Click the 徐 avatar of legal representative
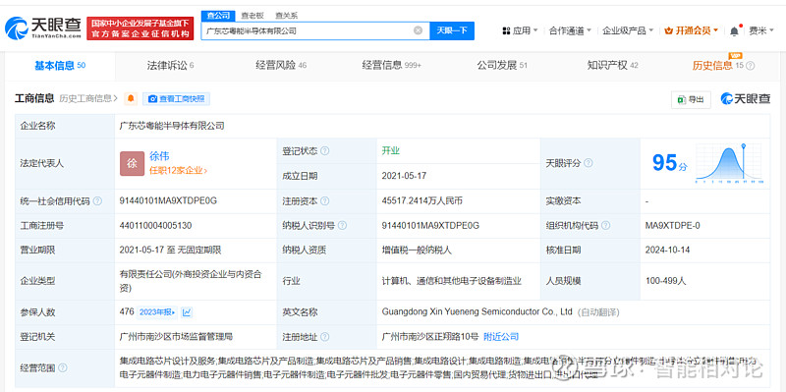Viewport: 786px width, 392px height. [x=132, y=163]
